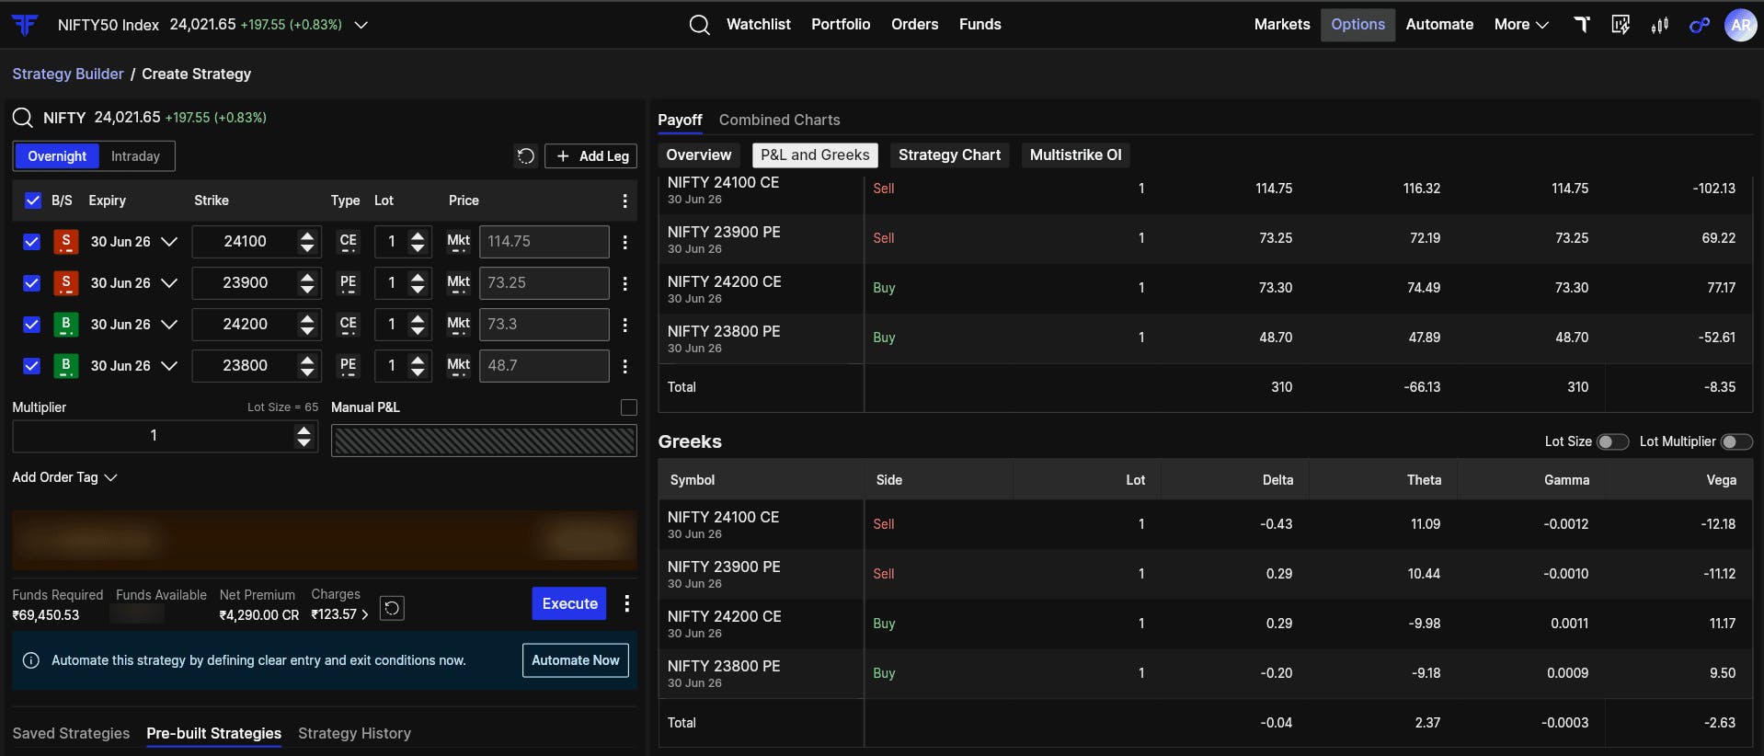Adjust Multiplier stepper arrows
The height and width of the screenshot is (756, 1764).
pyautogui.click(x=304, y=436)
